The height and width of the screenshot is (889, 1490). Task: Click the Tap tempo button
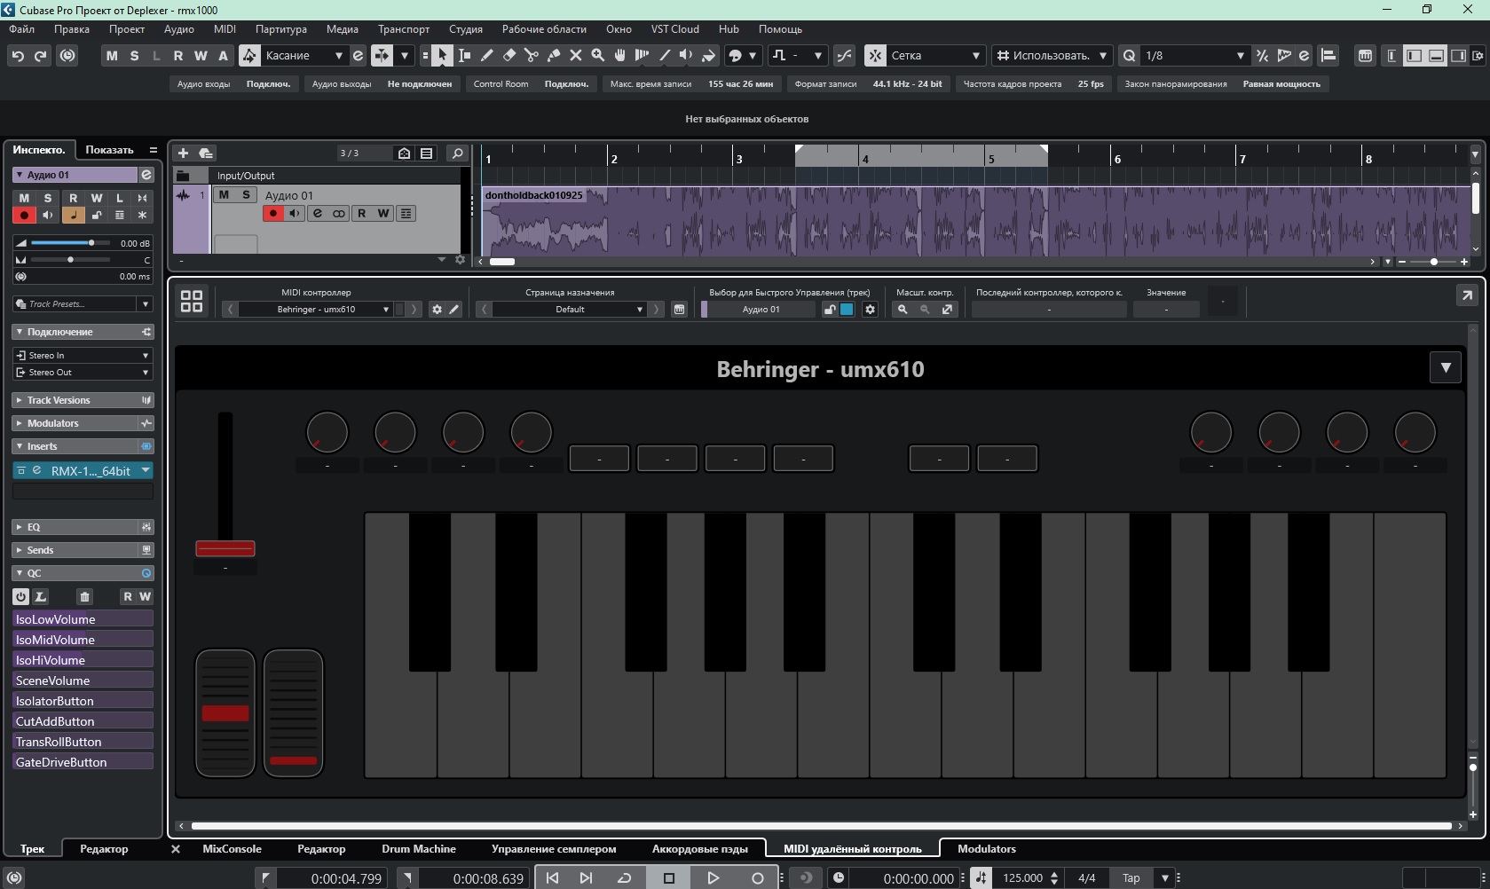pyautogui.click(x=1131, y=877)
